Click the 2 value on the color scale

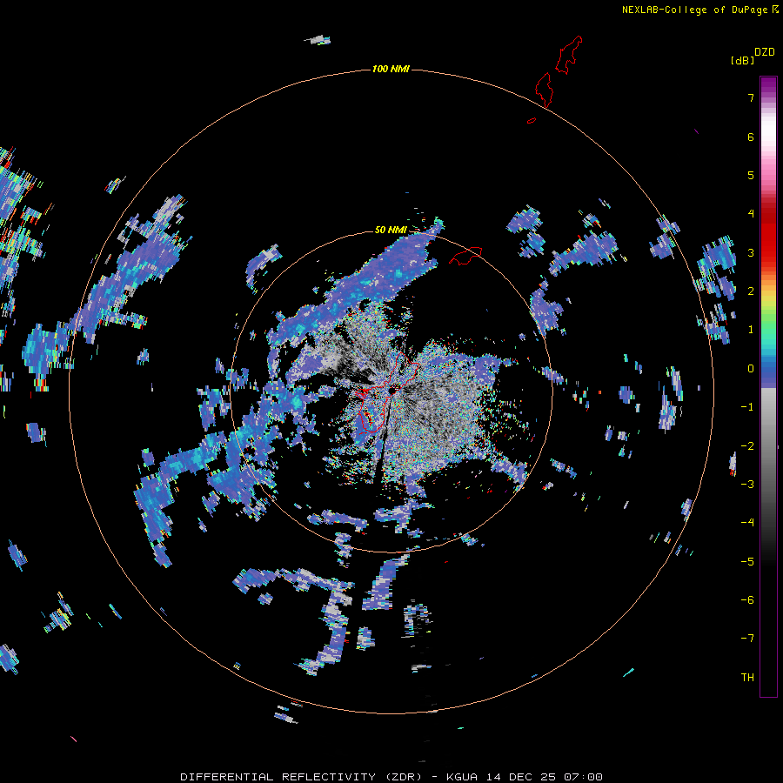tap(751, 291)
